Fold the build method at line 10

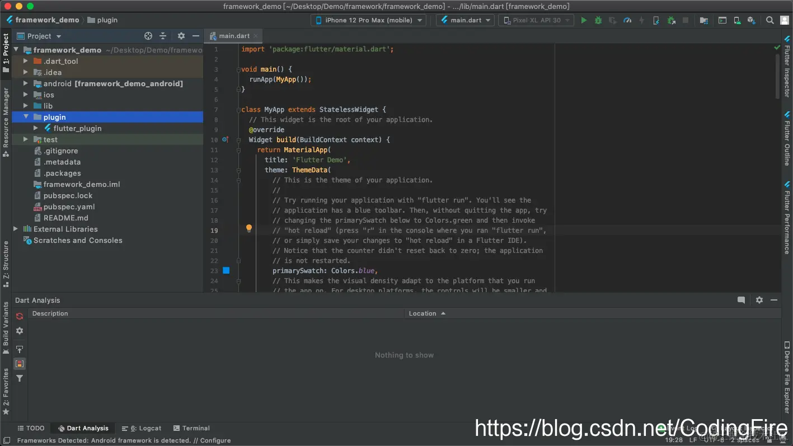click(238, 140)
